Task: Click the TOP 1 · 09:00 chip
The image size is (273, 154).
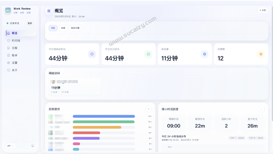Action: tap(237, 138)
